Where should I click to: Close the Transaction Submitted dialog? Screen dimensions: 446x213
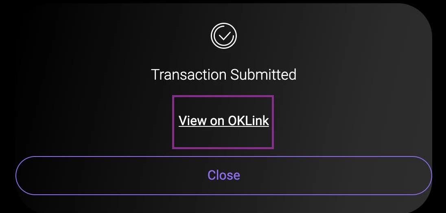pyautogui.click(x=223, y=176)
